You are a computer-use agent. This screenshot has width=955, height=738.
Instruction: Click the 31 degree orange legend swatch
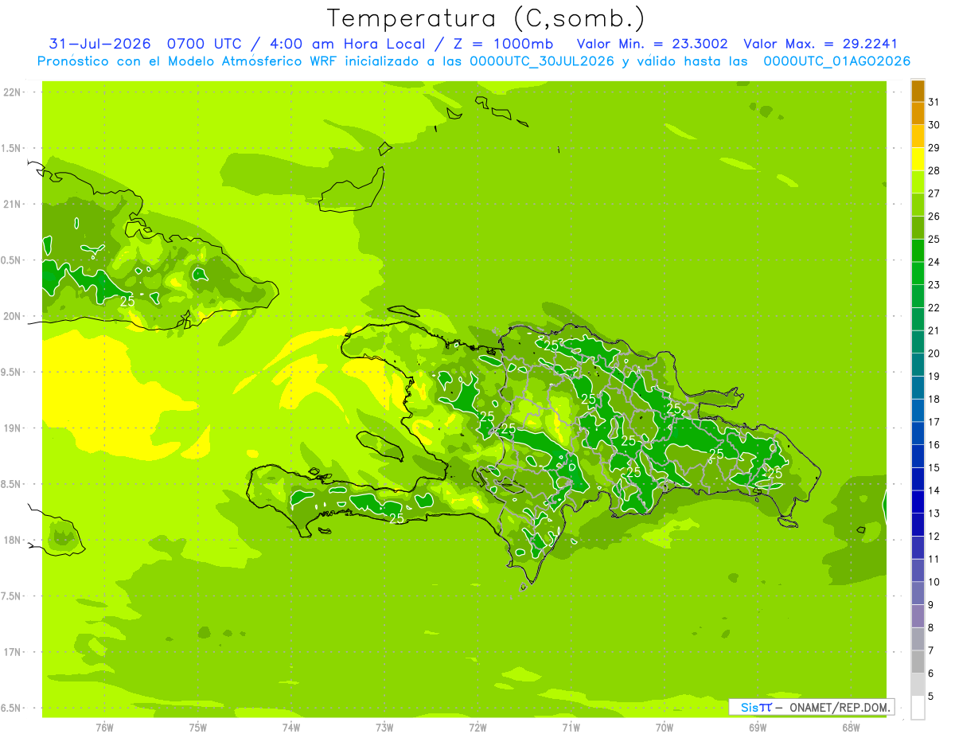coord(918,91)
